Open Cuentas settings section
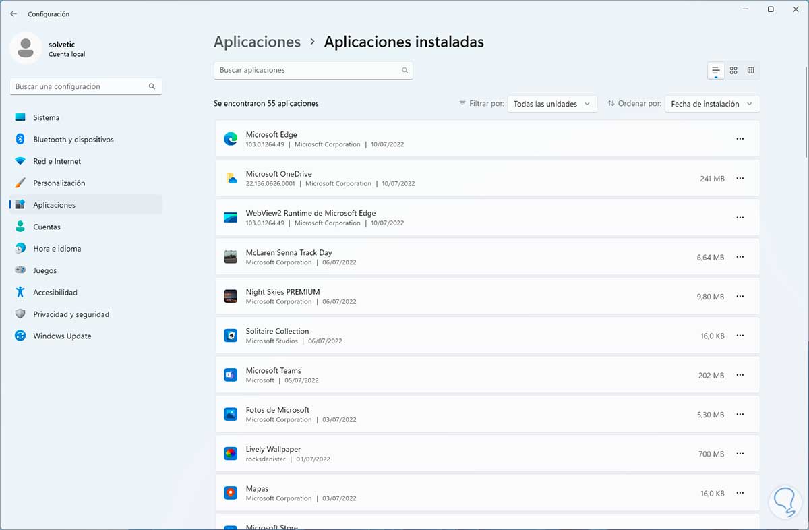The image size is (809, 530). tap(86, 227)
